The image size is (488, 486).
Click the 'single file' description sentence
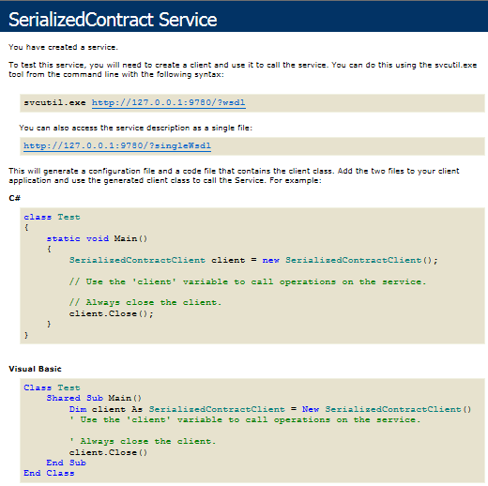(x=135, y=129)
